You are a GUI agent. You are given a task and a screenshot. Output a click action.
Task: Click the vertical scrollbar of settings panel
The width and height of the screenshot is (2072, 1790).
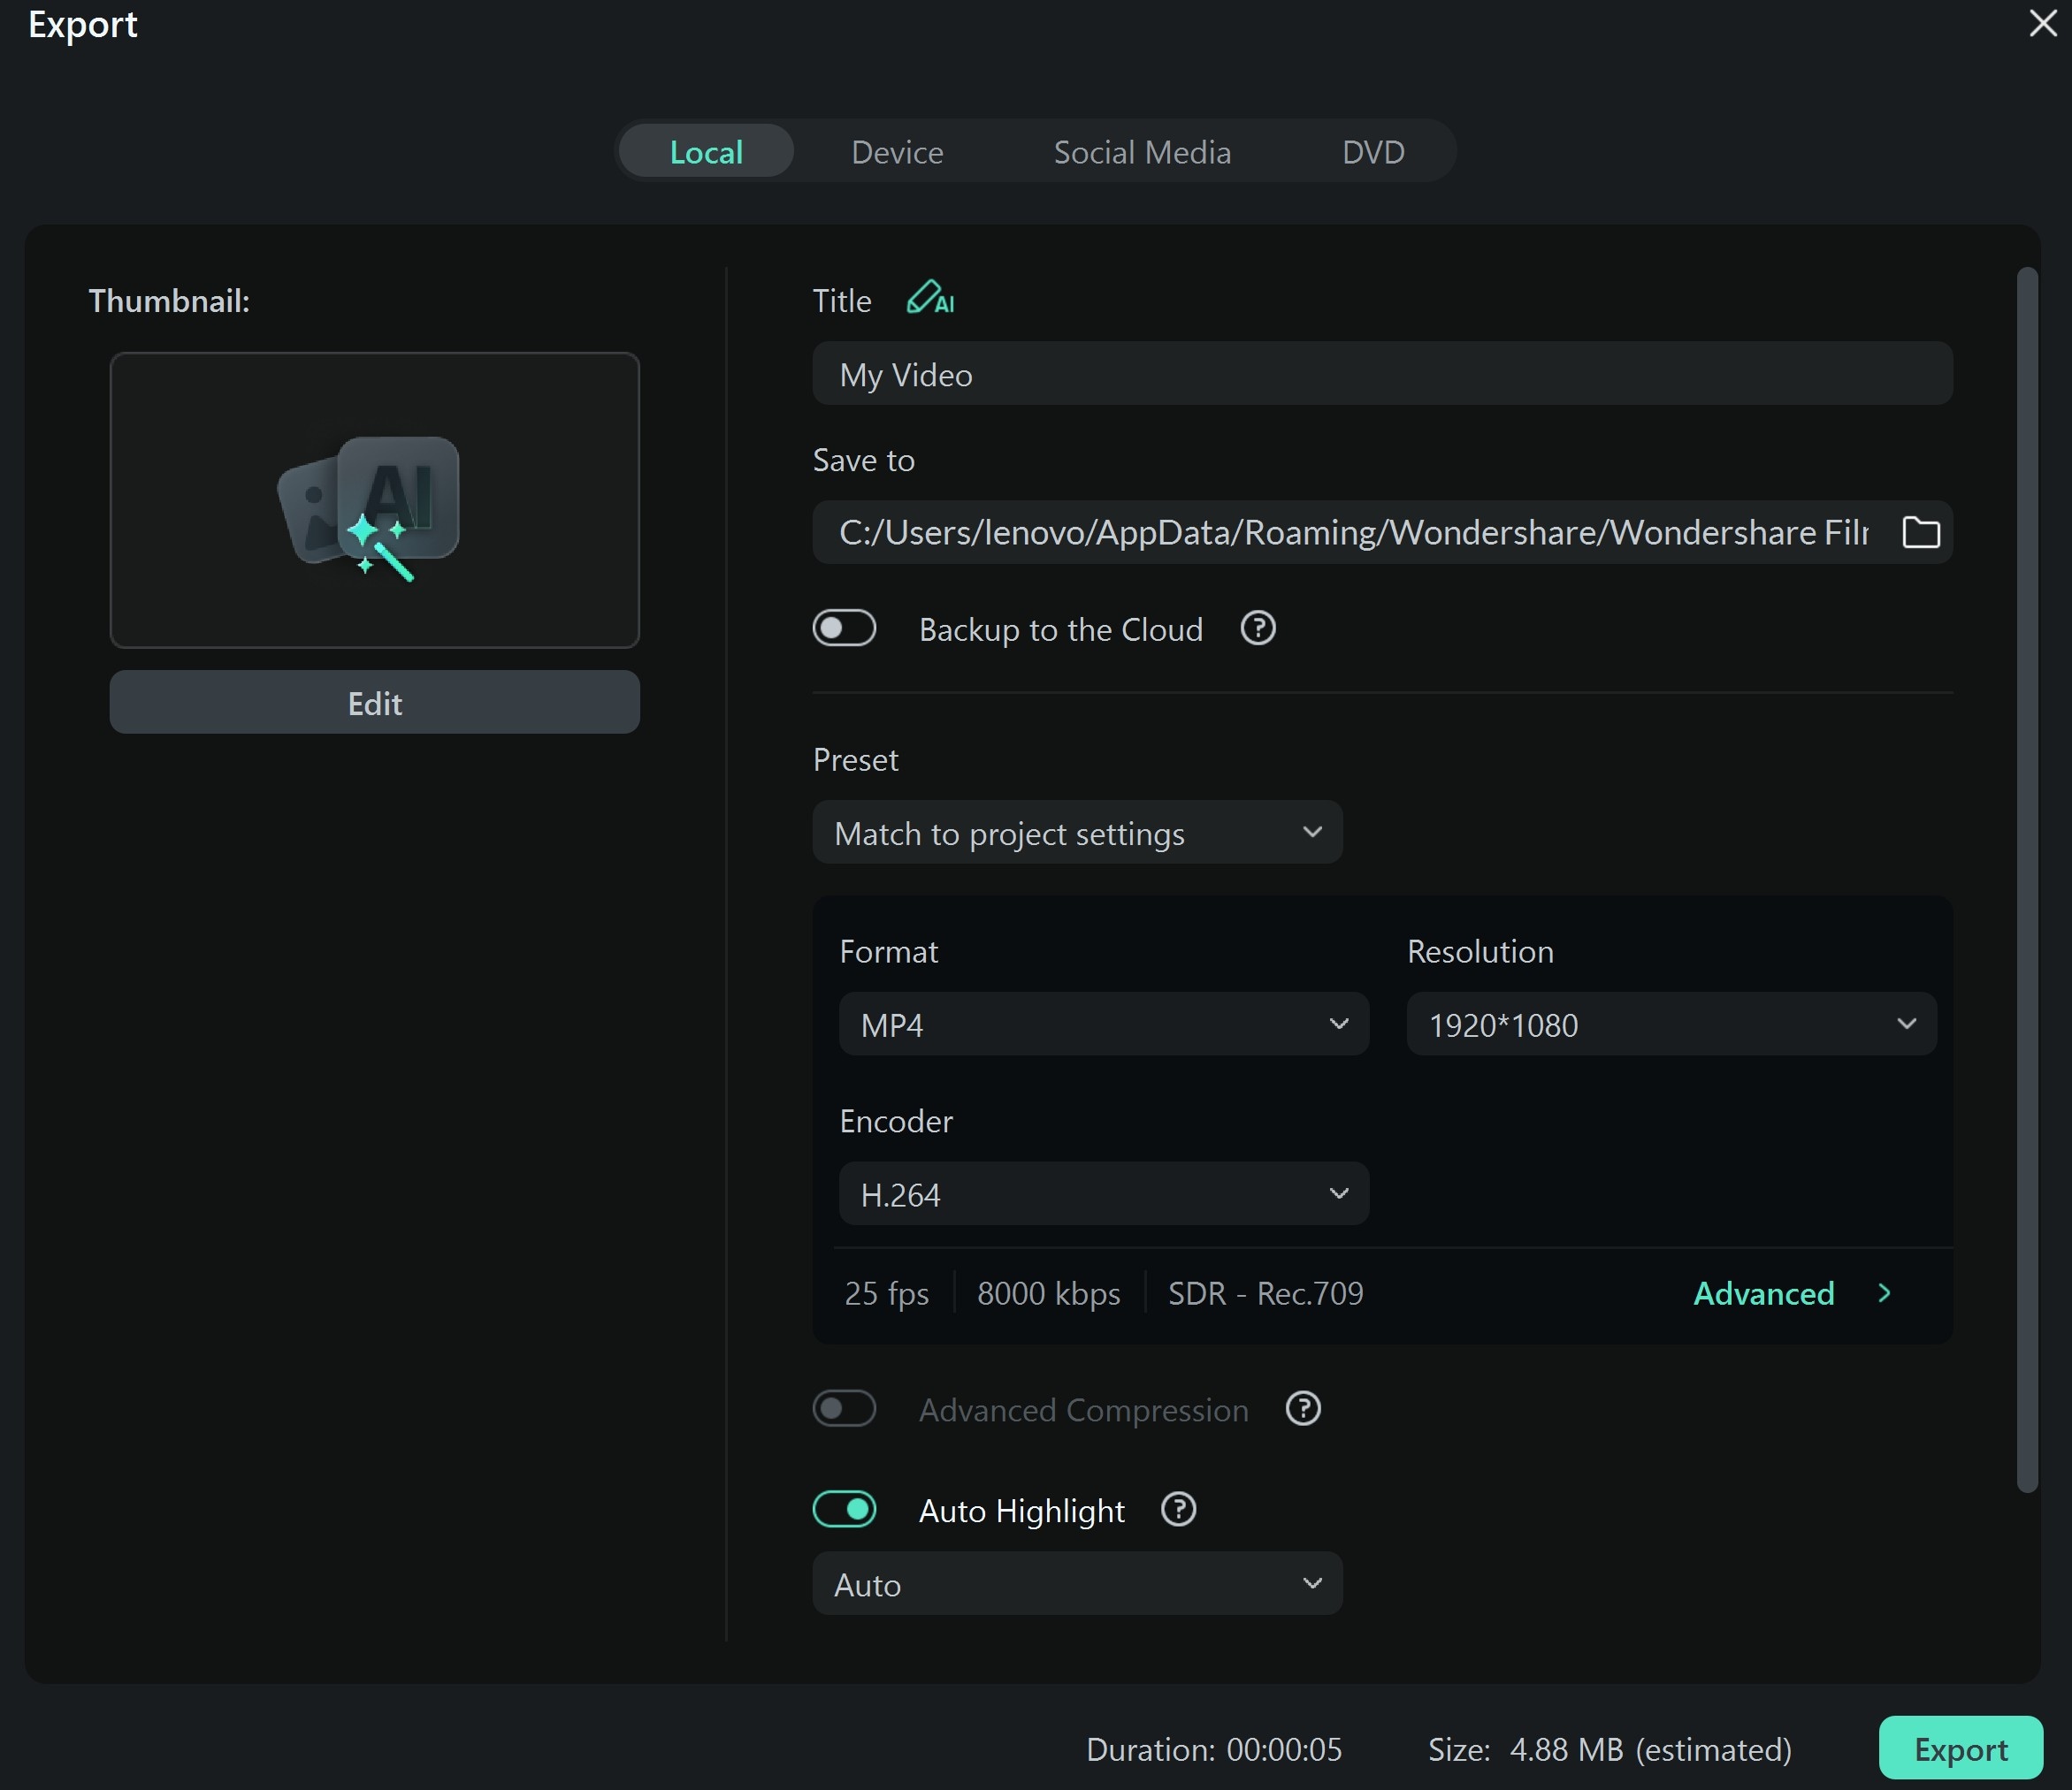point(2027,880)
